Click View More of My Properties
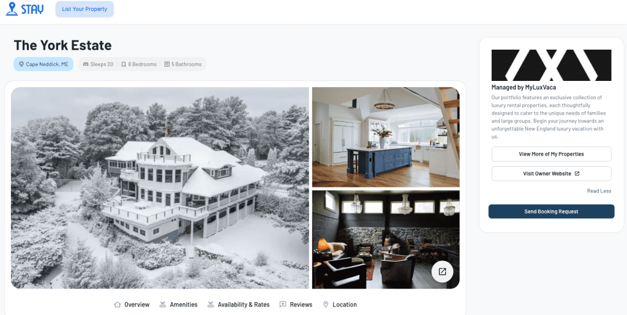 [552, 154]
